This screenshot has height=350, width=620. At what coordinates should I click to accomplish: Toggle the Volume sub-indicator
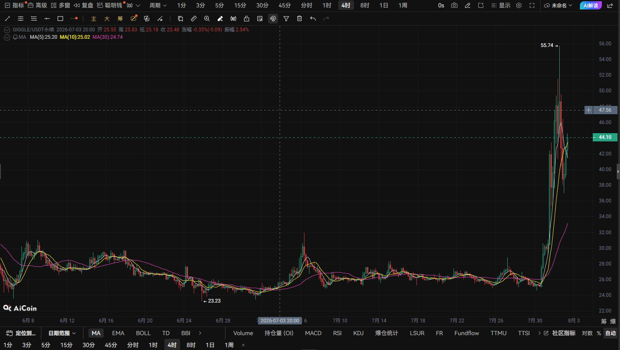tap(243, 333)
